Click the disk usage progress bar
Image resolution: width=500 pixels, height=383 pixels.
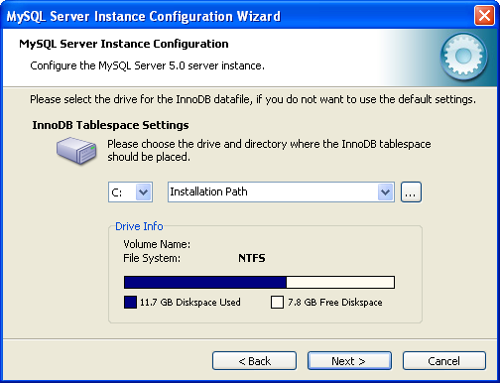[259, 283]
